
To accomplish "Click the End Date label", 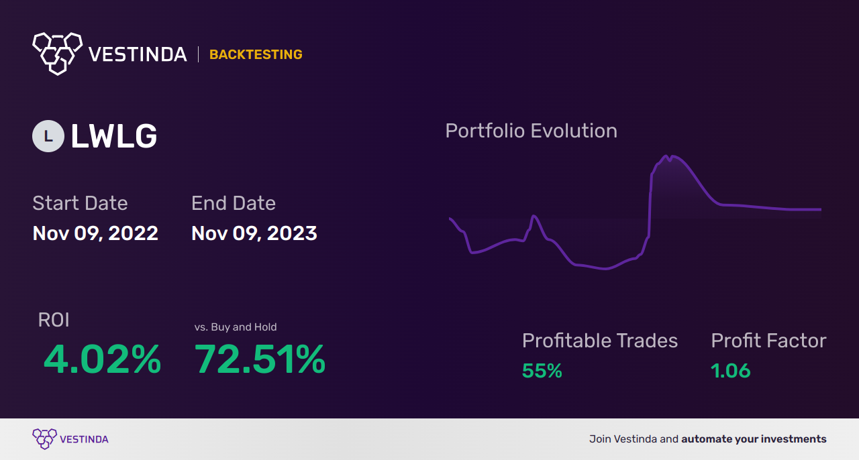I will click(234, 203).
